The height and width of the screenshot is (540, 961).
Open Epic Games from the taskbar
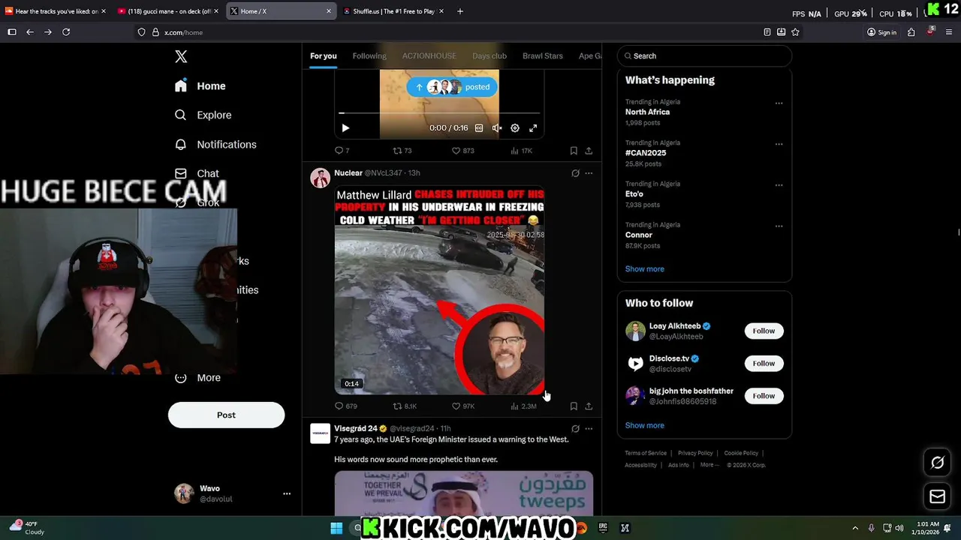click(x=603, y=528)
